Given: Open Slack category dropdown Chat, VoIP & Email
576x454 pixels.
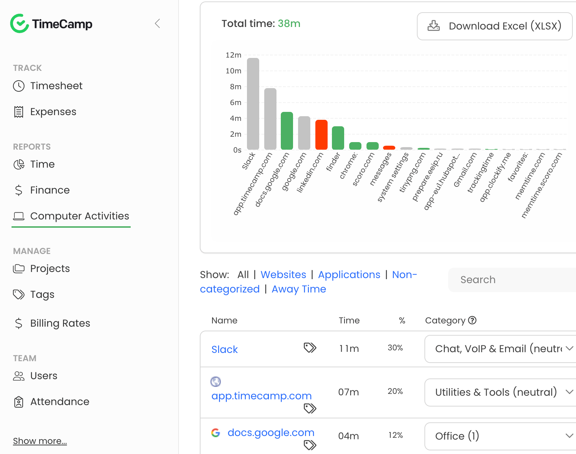Looking at the screenshot, I should click(501, 349).
